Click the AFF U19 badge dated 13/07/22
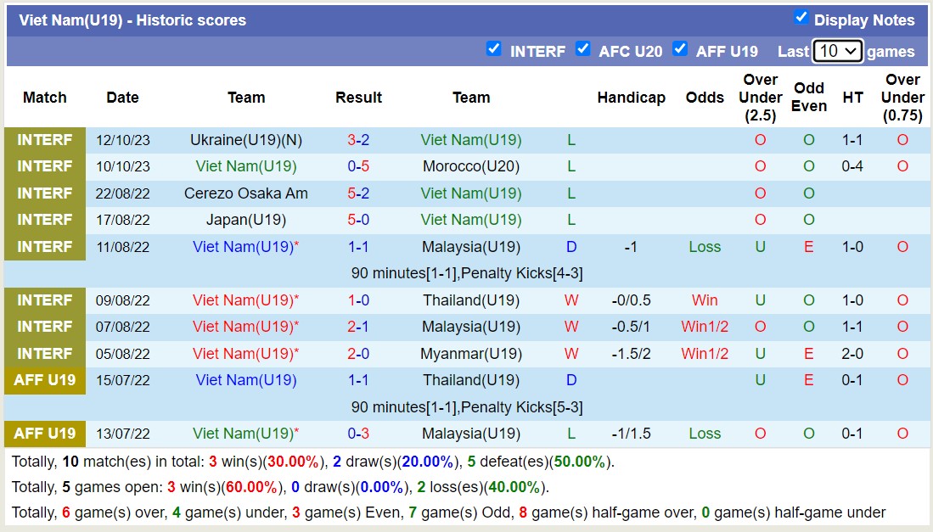The image size is (933, 532). [x=44, y=434]
